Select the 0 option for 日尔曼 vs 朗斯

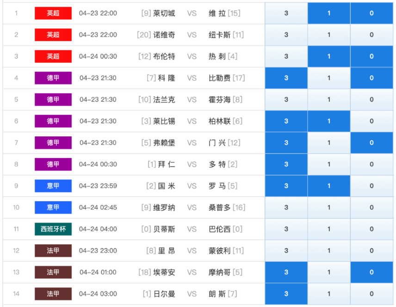coord(371,294)
